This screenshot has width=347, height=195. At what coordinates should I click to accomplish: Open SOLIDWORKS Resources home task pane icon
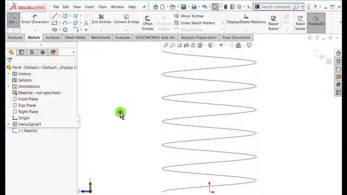pyautogui.click(x=338, y=53)
